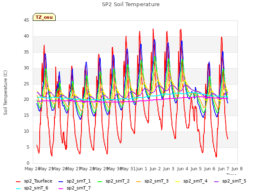
Task: Click the sp2_smT_4 yellow legend swatch
Action: [177, 181]
